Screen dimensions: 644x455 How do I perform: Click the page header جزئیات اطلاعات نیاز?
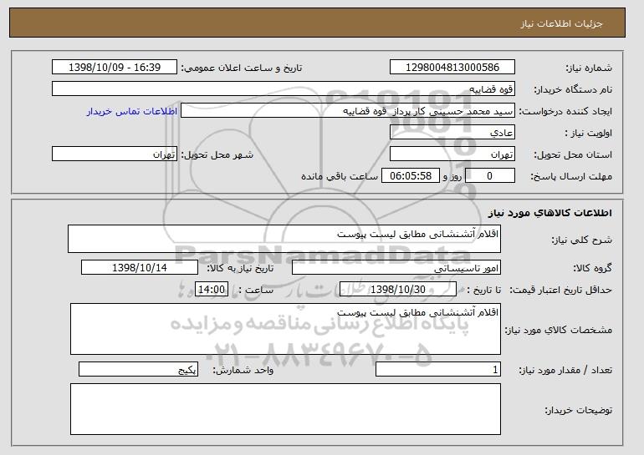[561, 23]
